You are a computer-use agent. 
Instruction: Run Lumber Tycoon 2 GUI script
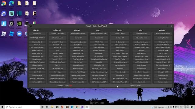pos(120,45)
